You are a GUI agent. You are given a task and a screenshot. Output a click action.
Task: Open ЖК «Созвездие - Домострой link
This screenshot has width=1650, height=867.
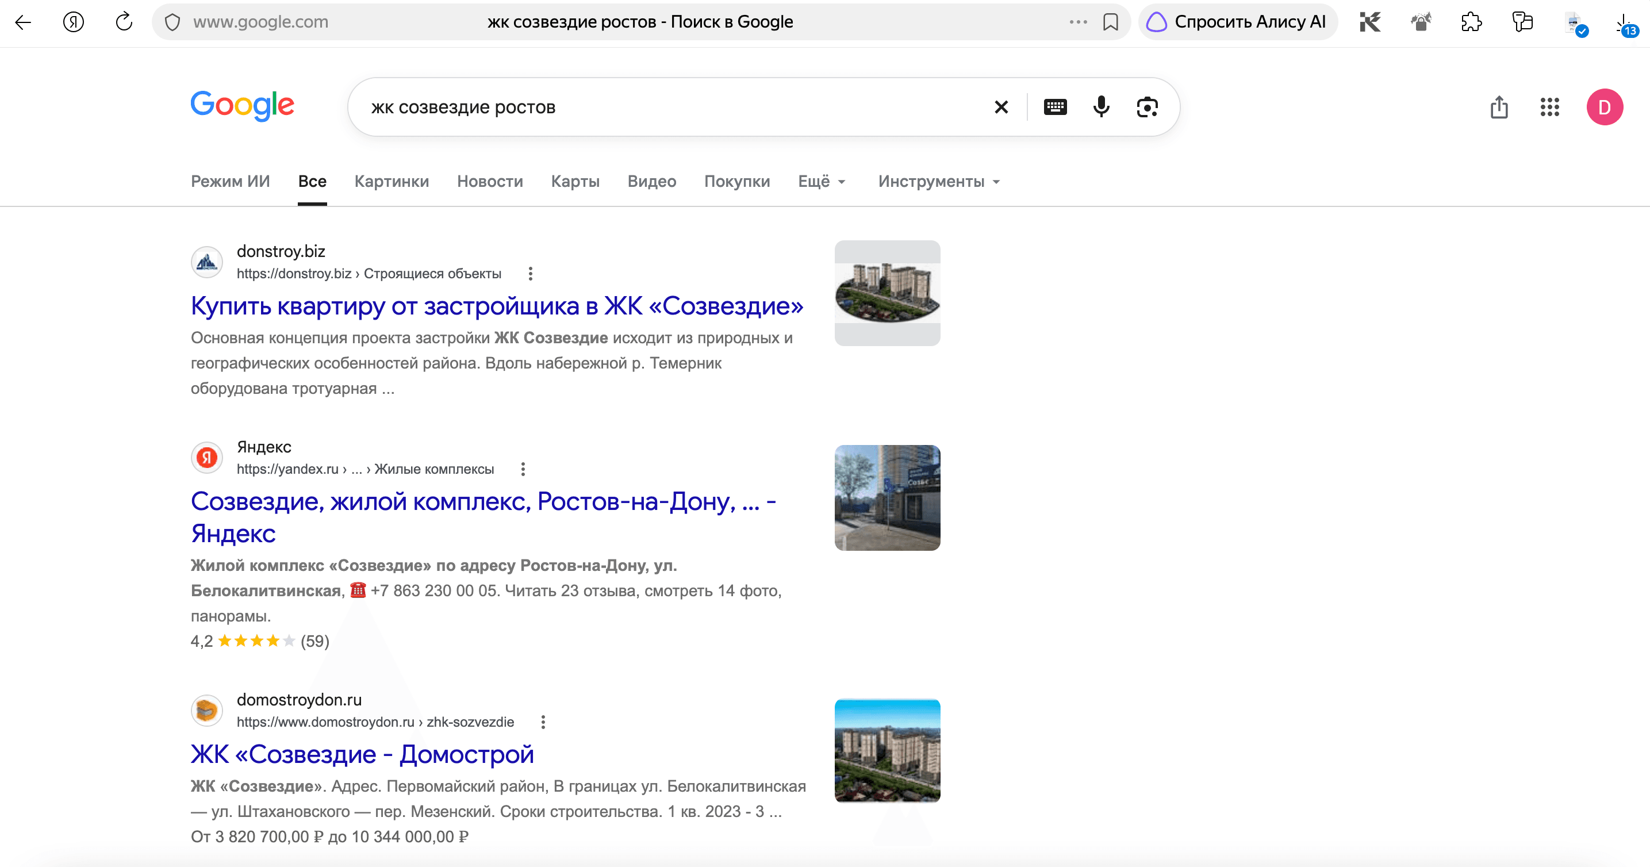coord(363,754)
